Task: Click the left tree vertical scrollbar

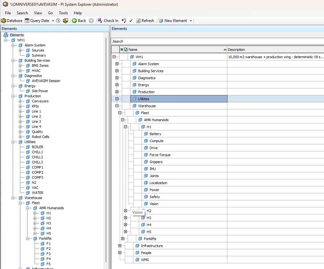Action: click(106, 150)
